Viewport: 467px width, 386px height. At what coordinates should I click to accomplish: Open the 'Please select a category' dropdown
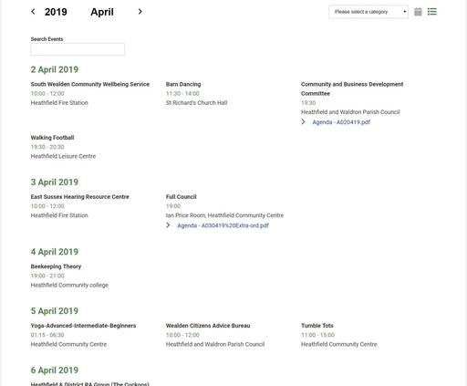click(368, 12)
